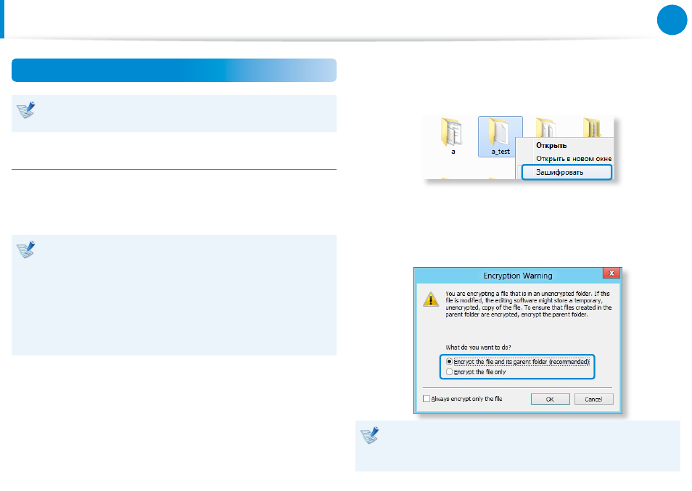Click the 'Encryption Warning' title bar
Viewport: 692px width, 491px height.
[518, 276]
